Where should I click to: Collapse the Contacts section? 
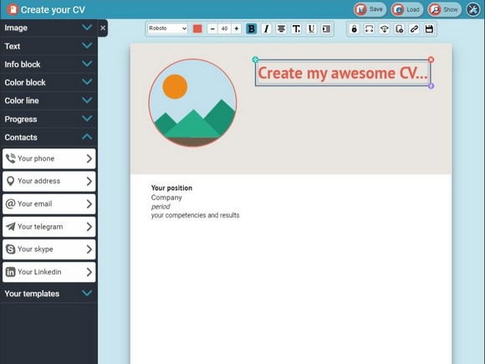(48, 137)
